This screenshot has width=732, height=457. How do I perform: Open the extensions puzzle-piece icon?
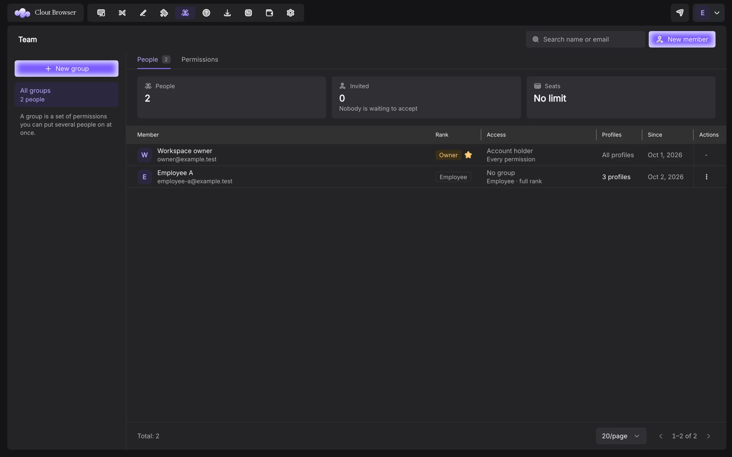(164, 13)
